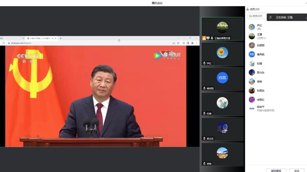Click the bookmark star in the browser address bar
Screen dimensions: 307x172
point(178,43)
